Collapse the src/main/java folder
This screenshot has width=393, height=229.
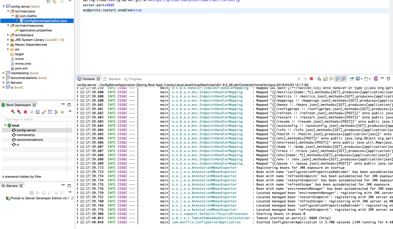click(x=8, y=11)
